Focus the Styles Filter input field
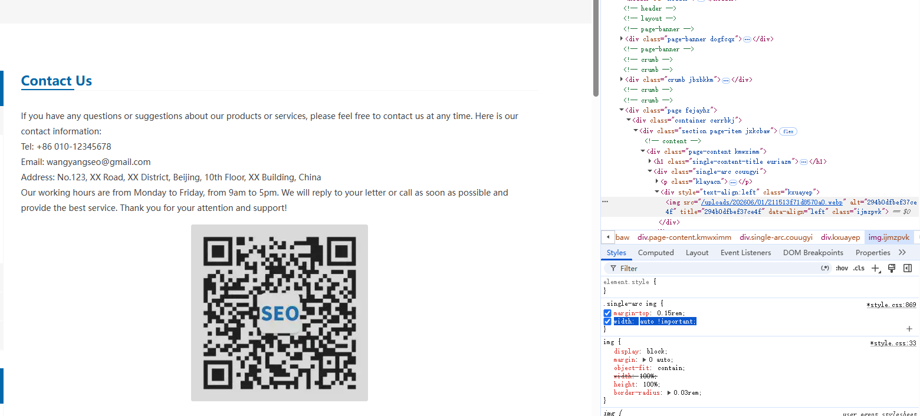 tap(717, 268)
